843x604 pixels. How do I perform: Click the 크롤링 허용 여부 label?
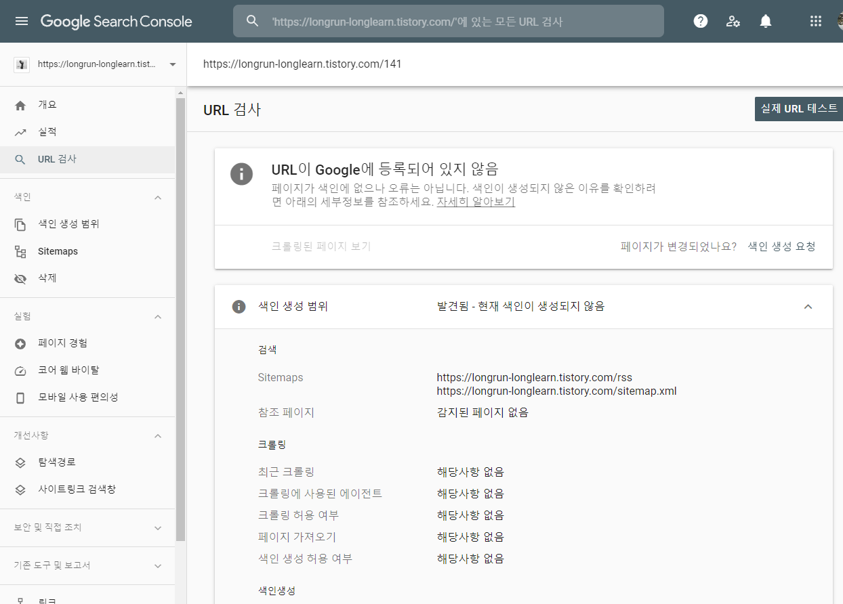(x=298, y=515)
